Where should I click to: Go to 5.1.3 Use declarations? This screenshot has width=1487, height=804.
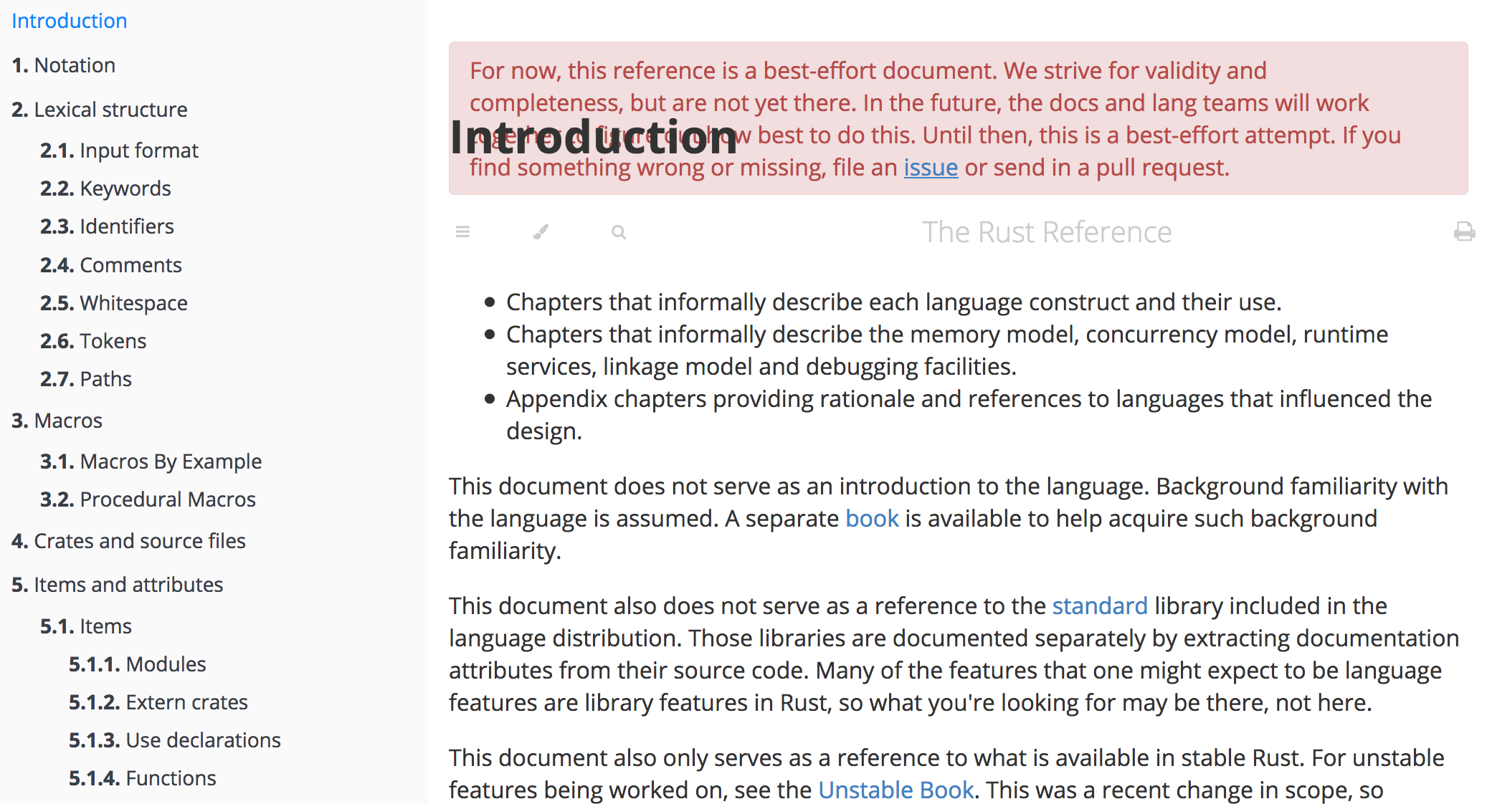pos(175,740)
